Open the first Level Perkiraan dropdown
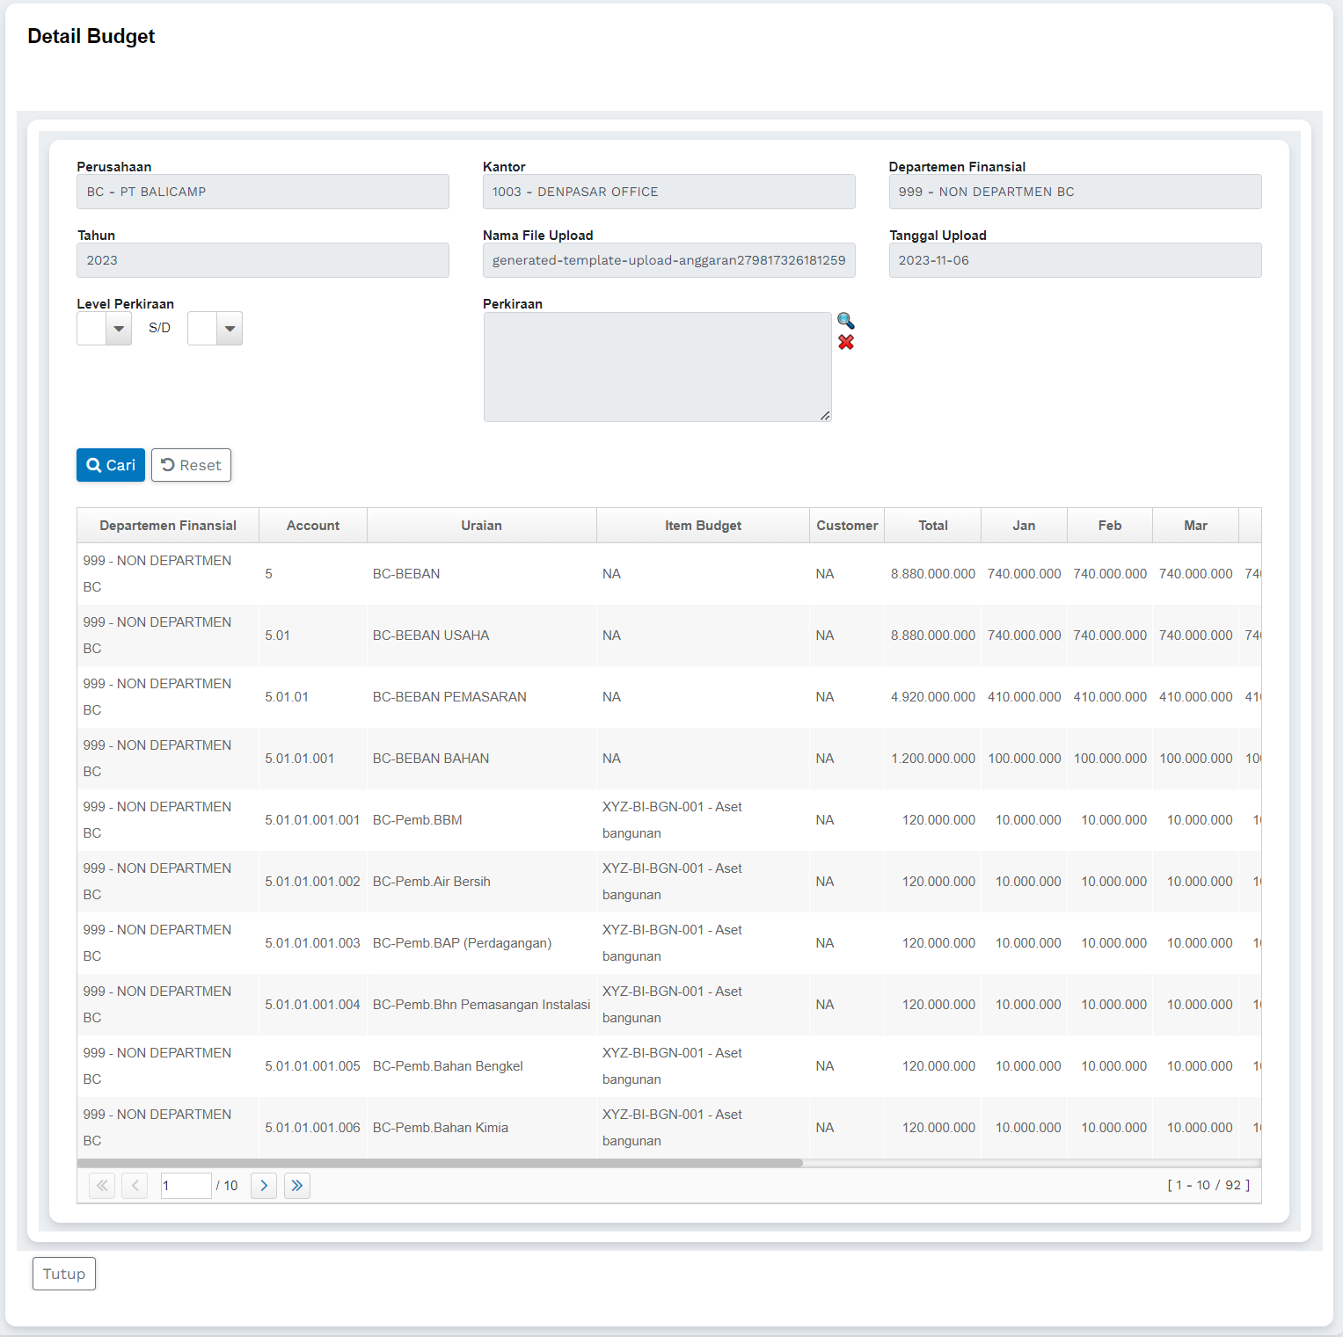Screen dimensions: 1343x1337 tap(118, 329)
